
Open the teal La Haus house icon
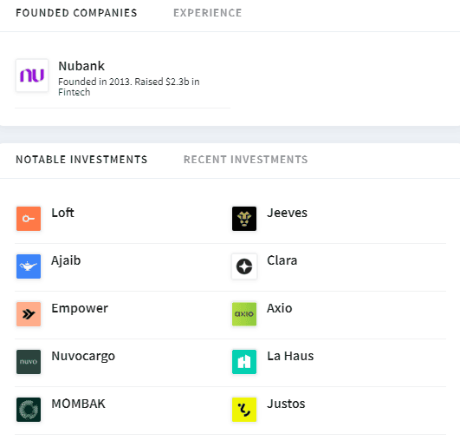coord(244,362)
